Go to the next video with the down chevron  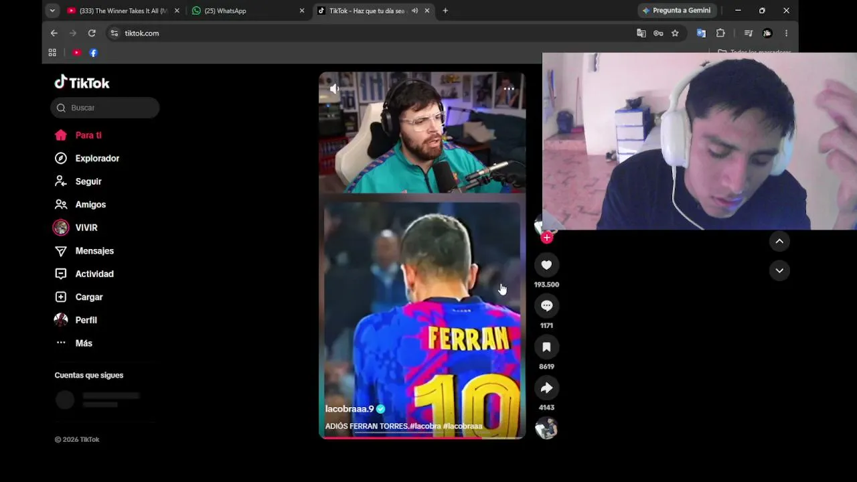pyautogui.click(x=779, y=270)
